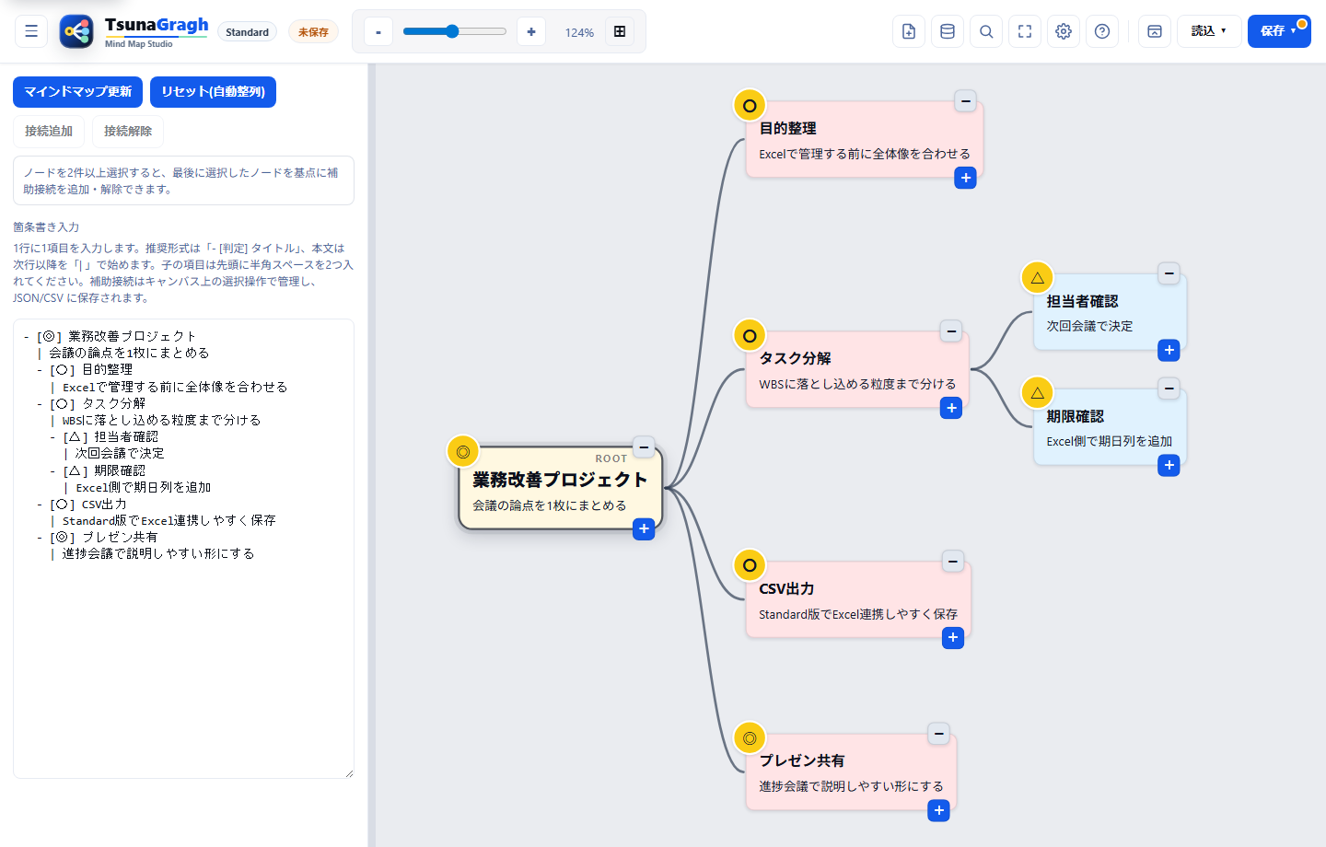The height and width of the screenshot is (847, 1326).
Task: Click マインドマップ更新 button
Action: 77,92
